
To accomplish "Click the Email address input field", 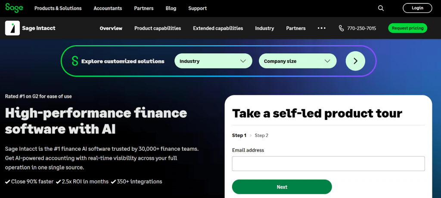I will point(328,164).
